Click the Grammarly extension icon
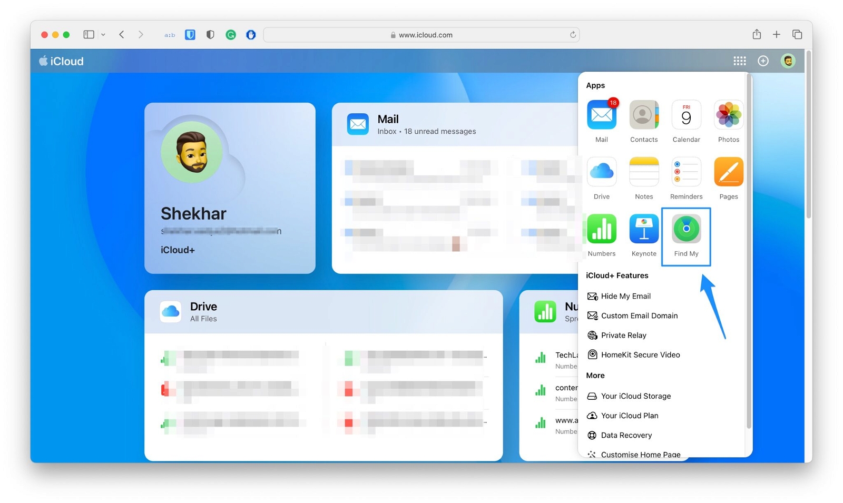Screen dimensions: 843x503 231,35
